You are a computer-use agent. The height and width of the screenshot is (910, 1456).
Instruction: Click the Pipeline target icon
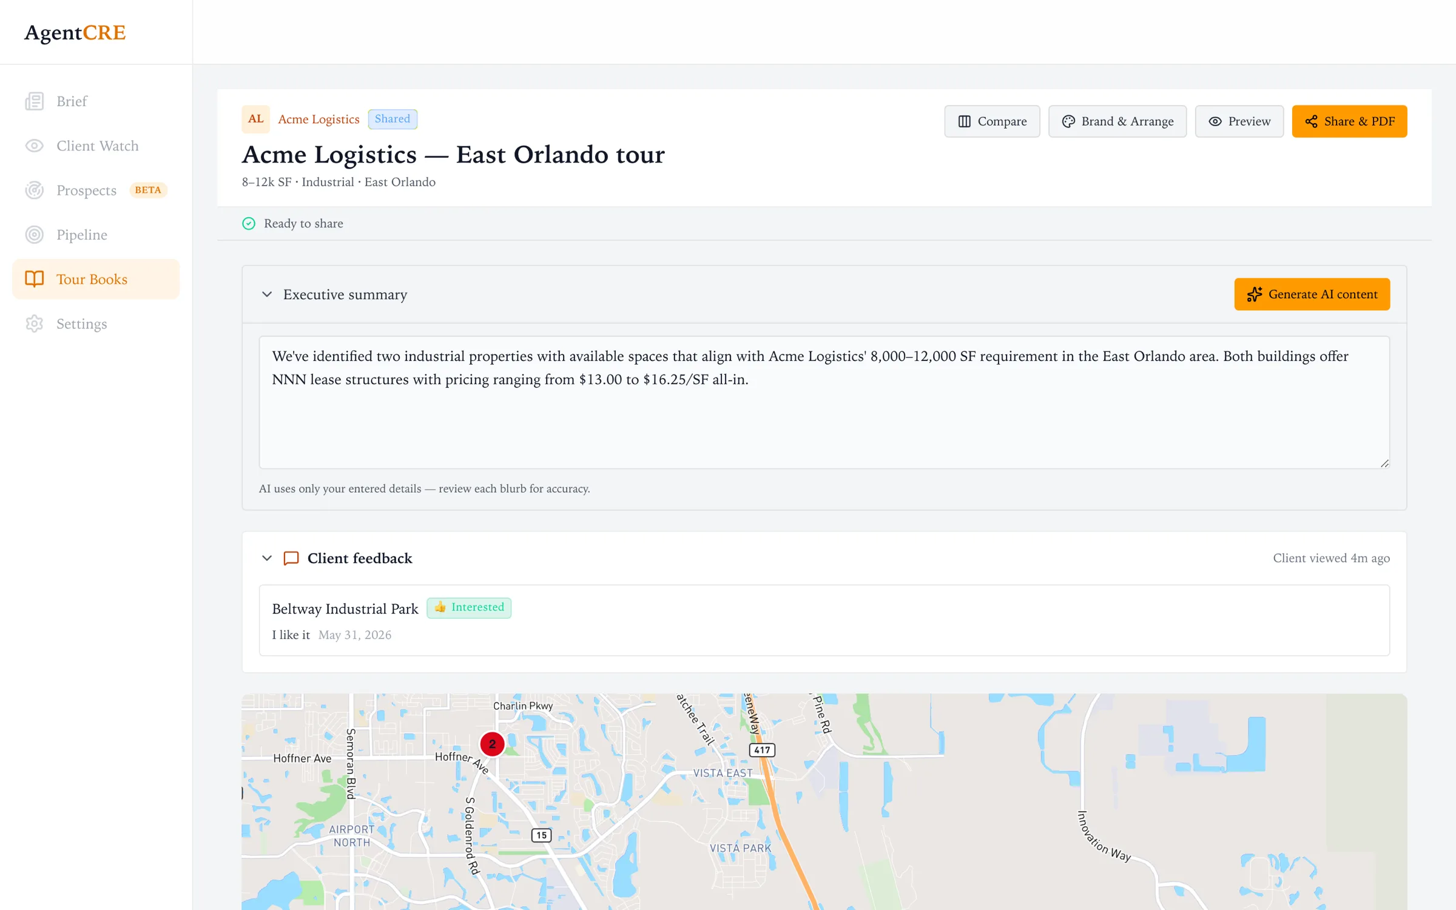point(35,235)
